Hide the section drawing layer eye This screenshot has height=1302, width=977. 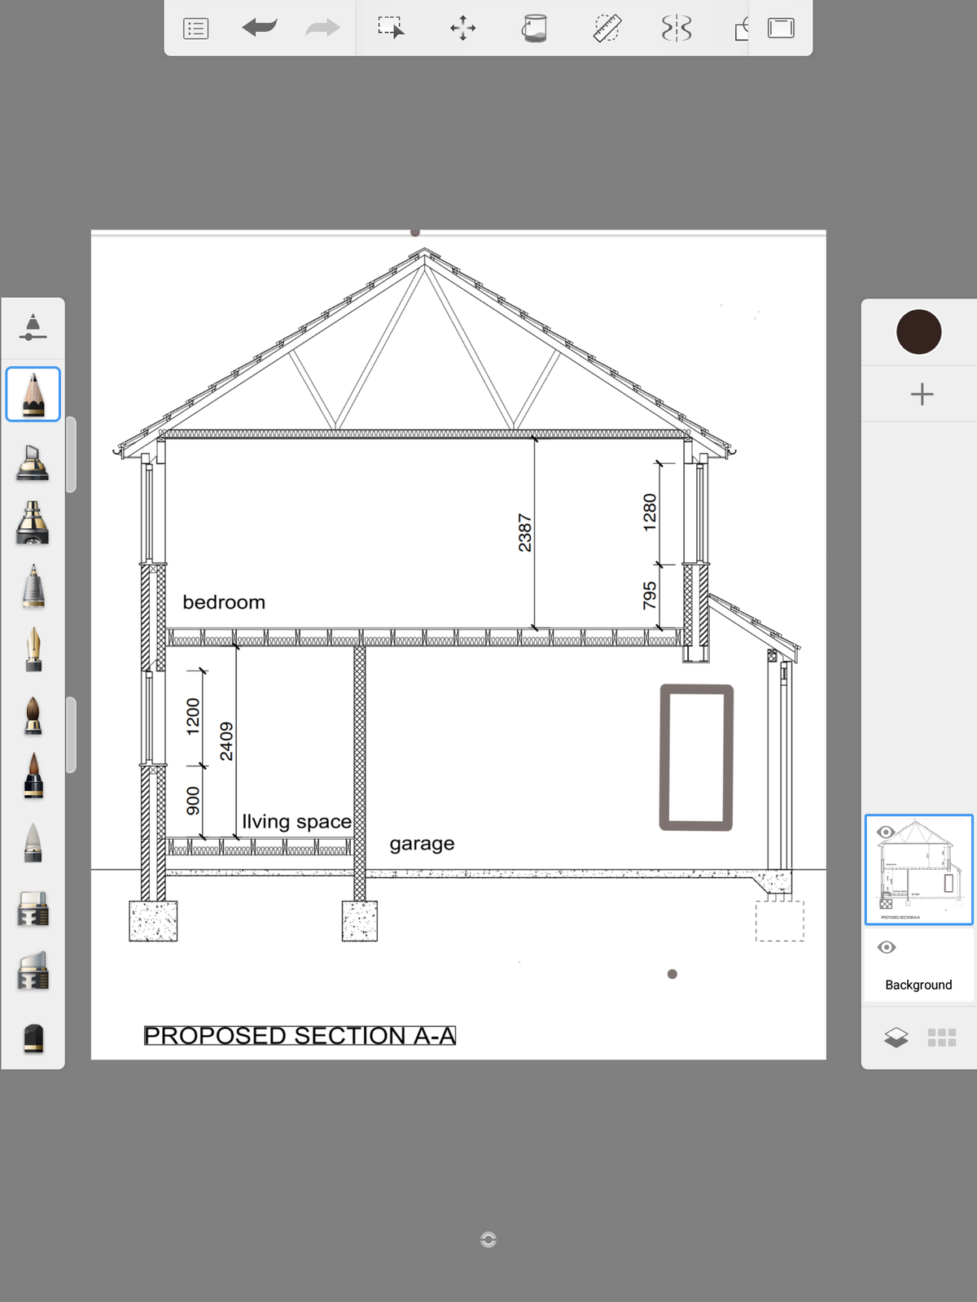coord(886,832)
